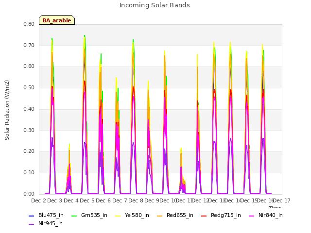Click the 0.20 y-axis tick label
The width and height of the screenshot is (311, 233).
pos(29,151)
